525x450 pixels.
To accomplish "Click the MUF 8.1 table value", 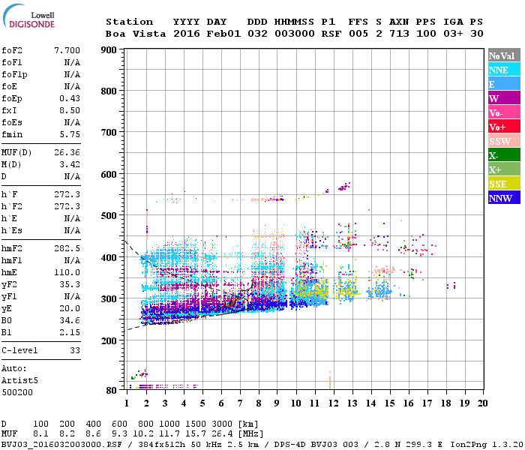I will [40, 434].
